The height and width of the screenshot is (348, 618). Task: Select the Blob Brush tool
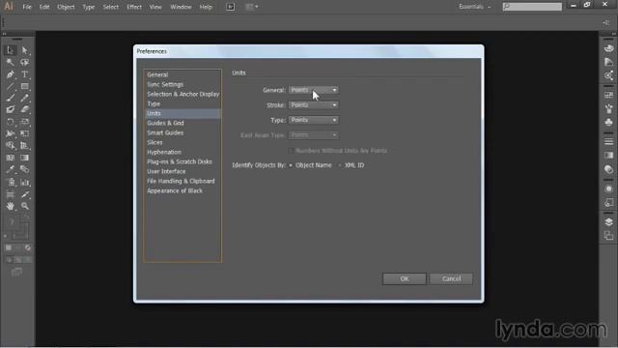11,109
